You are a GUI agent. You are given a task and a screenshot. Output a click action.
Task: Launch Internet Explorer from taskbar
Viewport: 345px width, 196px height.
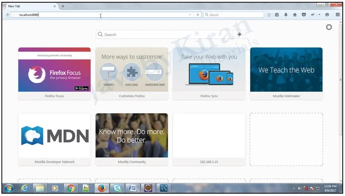[x=25, y=188]
